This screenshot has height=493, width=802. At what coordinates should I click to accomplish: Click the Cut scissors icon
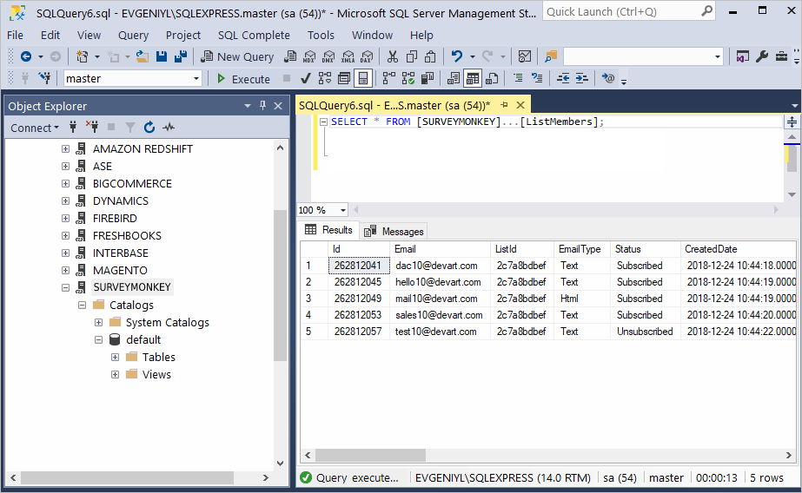(393, 56)
